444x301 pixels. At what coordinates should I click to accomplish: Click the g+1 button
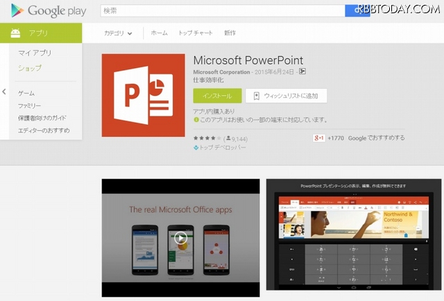point(318,138)
